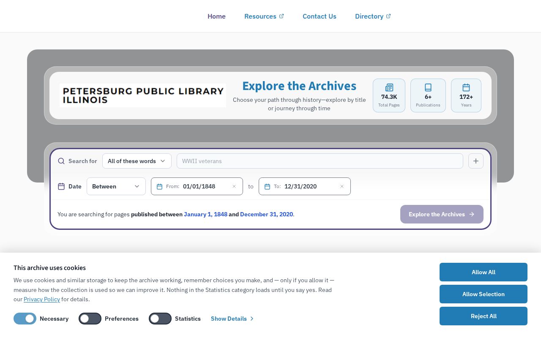Screen dimensions: 541x338
Task: Click the '74.3K' total pages value
Action: (389, 97)
